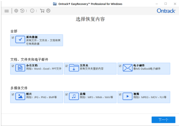Click the resume recovery clock icon
The height and width of the screenshot is (126, 179).
click(22, 11)
